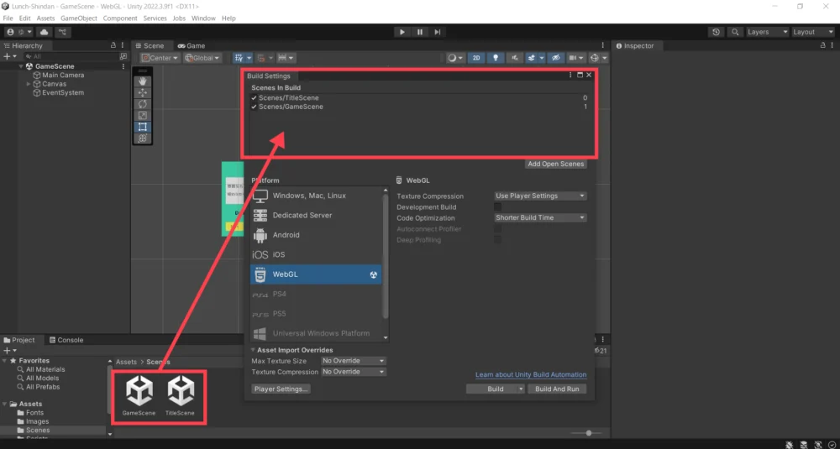Select the Rotate tool in Scene toolbar
The height and width of the screenshot is (449, 840).
tap(143, 104)
